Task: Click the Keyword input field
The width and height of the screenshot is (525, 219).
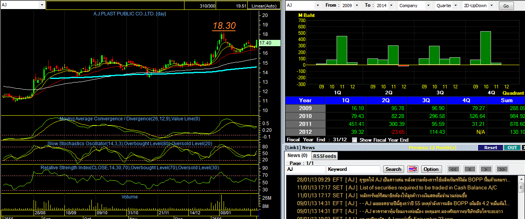Action: pos(354,169)
